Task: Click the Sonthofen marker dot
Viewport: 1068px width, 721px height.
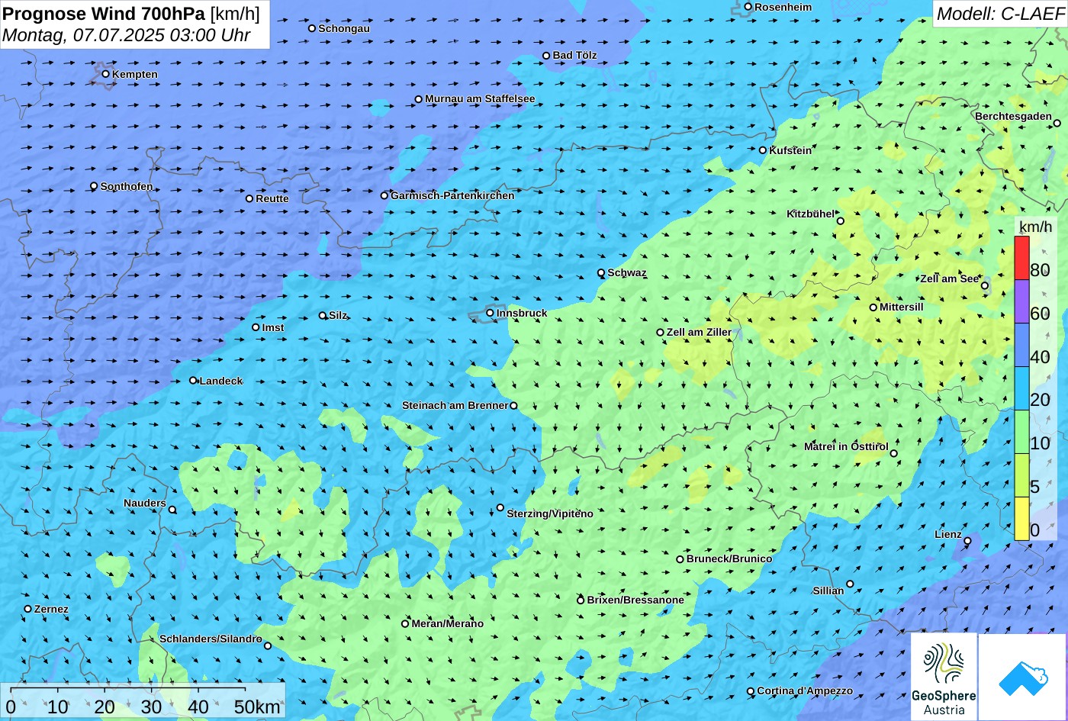Action: [94, 186]
